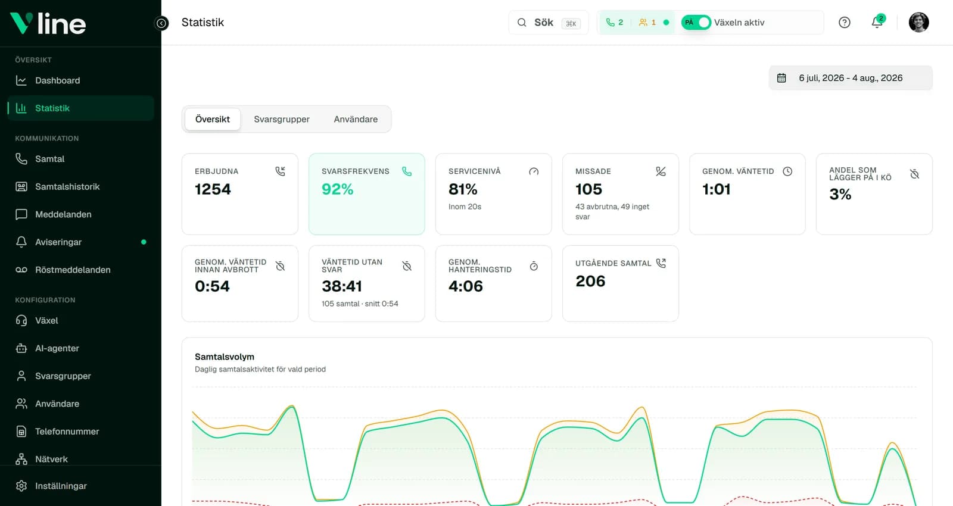Select the Missade 105 card
The width and height of the screenshot is (953, 506).
point(621,194)
